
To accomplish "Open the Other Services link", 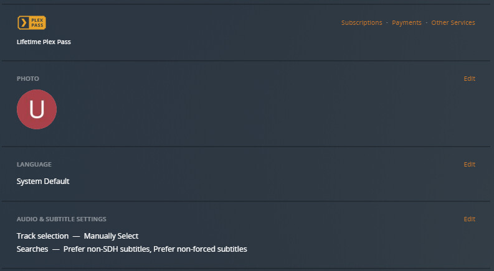I will [453, 23].
